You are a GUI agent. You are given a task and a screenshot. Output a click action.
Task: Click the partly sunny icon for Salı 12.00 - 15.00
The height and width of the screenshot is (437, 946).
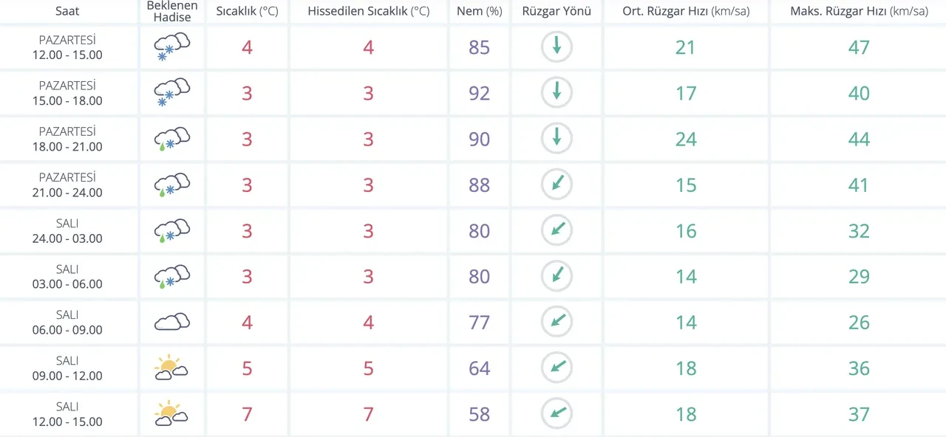click(171, 413)
